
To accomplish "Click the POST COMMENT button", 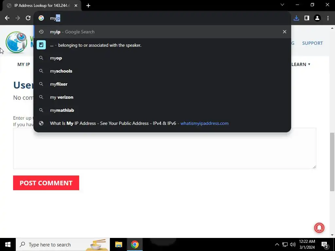I will point(46,183).
